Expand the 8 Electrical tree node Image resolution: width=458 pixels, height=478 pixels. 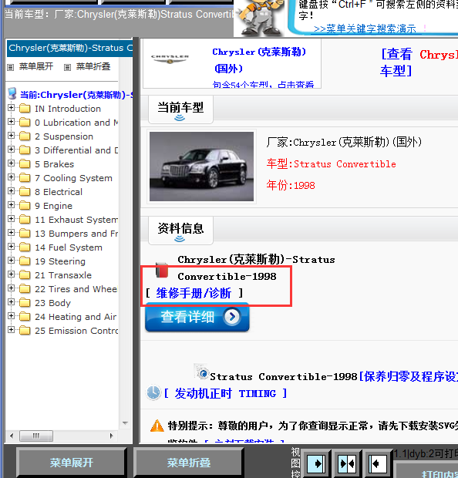coord(11,191)
